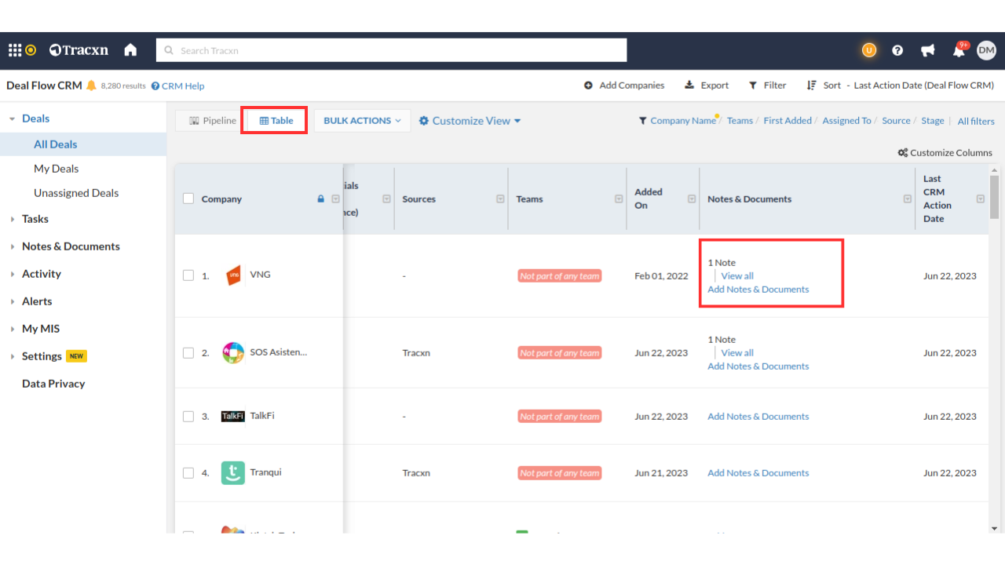Click the Deal Flow CRM alert bell
The width and height of the screenshot is (1005, 565).
click(x=91, y=86)
